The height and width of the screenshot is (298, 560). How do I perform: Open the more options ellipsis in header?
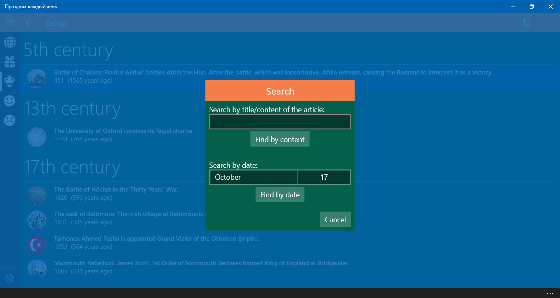point(550,23)
